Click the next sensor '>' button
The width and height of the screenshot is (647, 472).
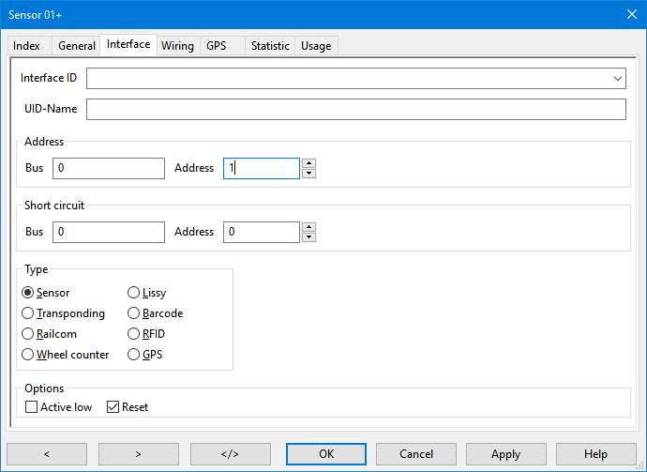point(138,454)
